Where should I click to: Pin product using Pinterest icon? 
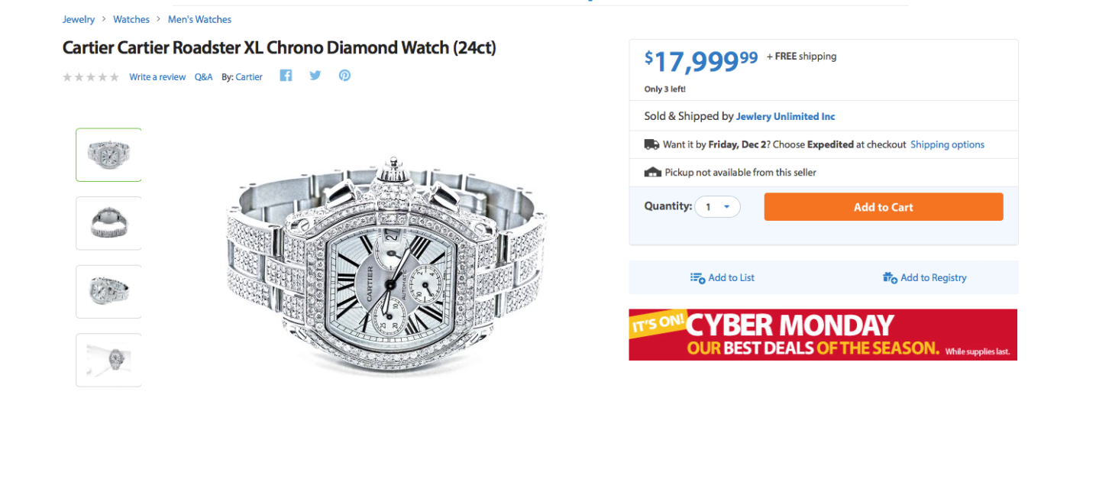point(344,76)
